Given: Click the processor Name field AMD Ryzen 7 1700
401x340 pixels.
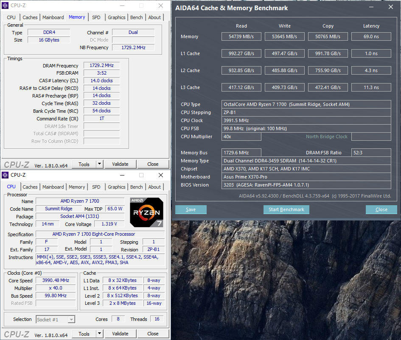Looking at the screenshot, I should point(80,201).
